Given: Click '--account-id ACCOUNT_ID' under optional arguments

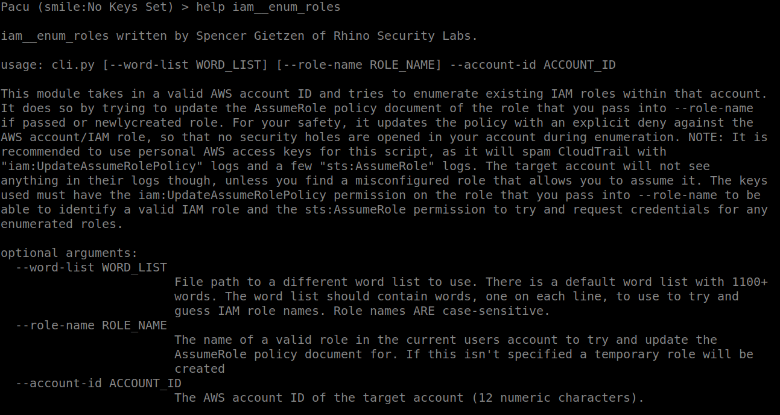Looking at the screenshot, I should (98, 383).
